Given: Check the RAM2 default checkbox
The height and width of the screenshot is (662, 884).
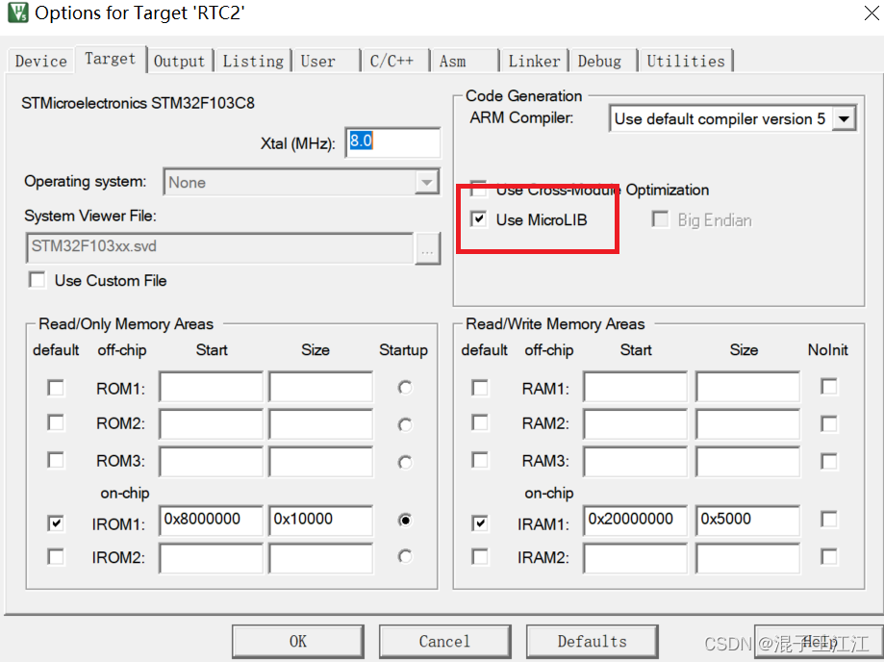Looking at the screenshot, I should 480,422.
